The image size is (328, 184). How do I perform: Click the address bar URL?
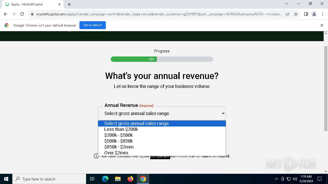[x=159, y=14]
